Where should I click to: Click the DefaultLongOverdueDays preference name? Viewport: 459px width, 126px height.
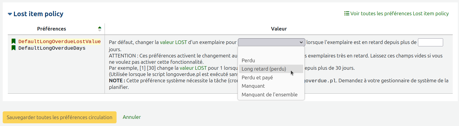pos(52,48)
